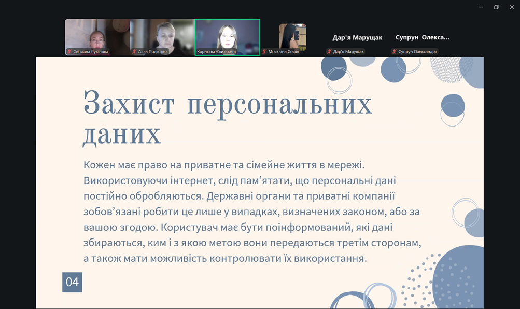520x309 pixels.
Task: Click muted mic icon beside Москвіна Софія label
Action: pyautogui.click(x=264, y=52)
